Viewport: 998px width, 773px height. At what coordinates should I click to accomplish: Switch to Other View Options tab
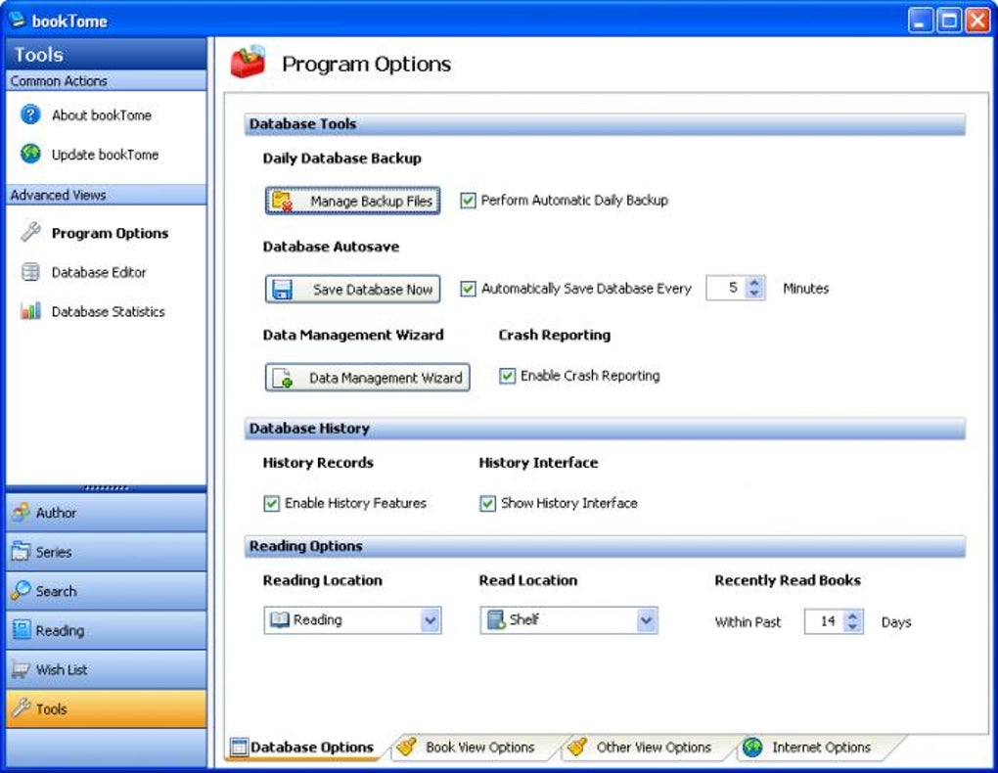(x=646, y=747)
